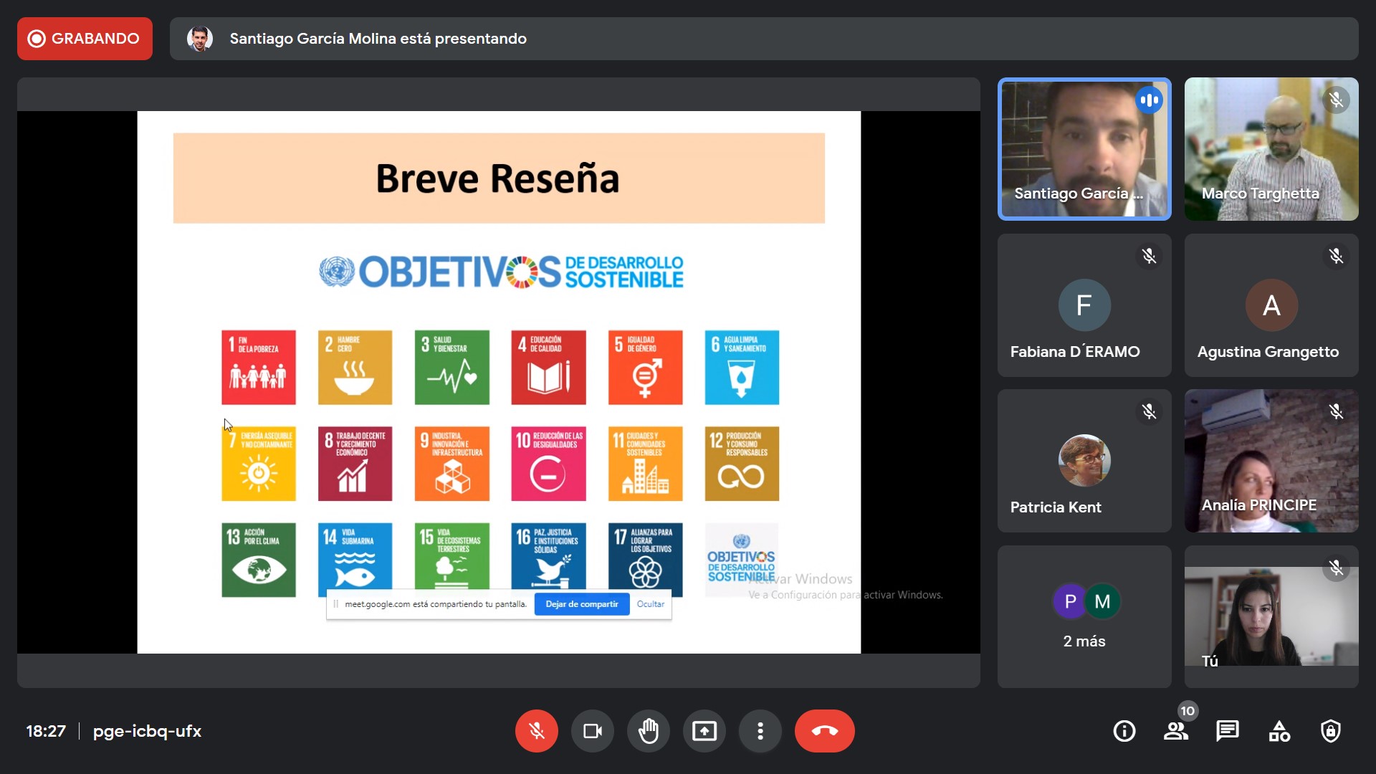Open the present screen button
Image resolution: width=1376 pixels, height=774 pixels.
[x=704, y=731]
